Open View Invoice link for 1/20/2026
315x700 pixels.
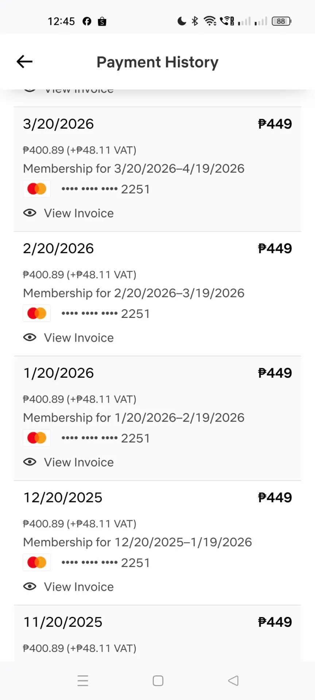pyautogui.click(x=79, y=462)
